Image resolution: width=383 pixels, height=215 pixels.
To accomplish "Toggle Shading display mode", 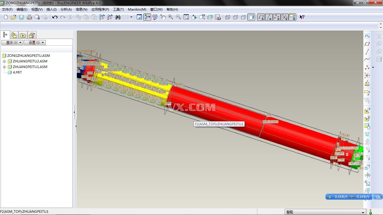I will [252, 17].
